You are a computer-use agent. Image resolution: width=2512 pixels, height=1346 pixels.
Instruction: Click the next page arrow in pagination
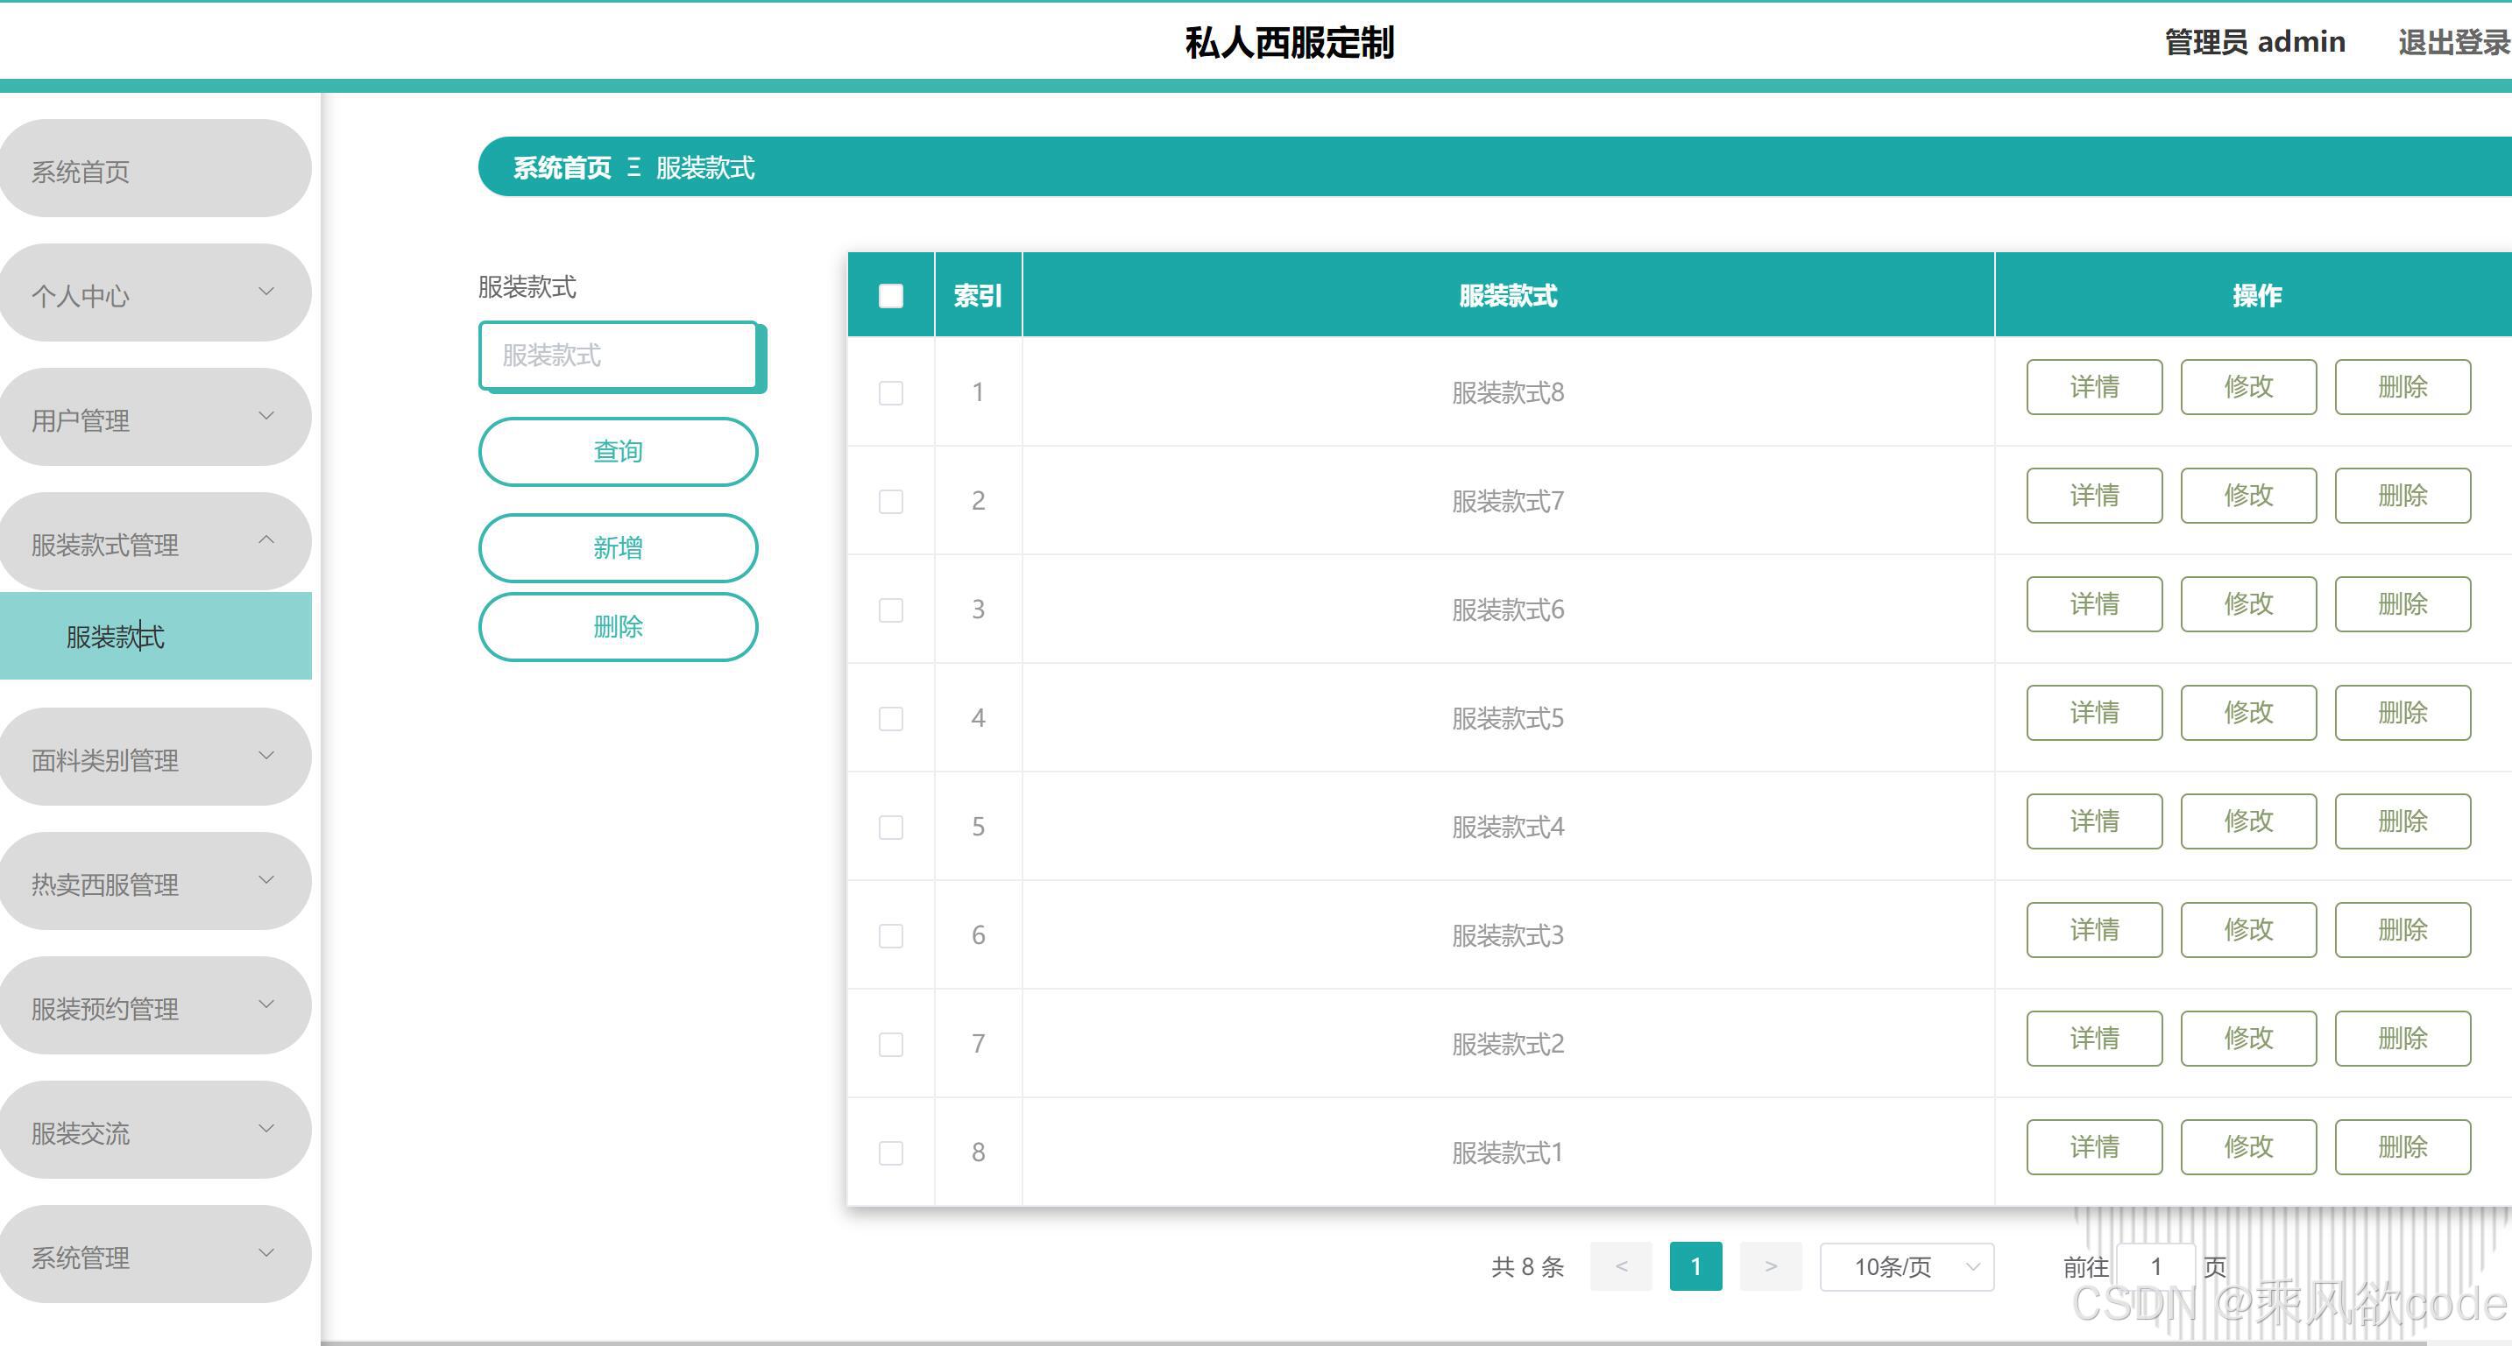(1770, 1266)
